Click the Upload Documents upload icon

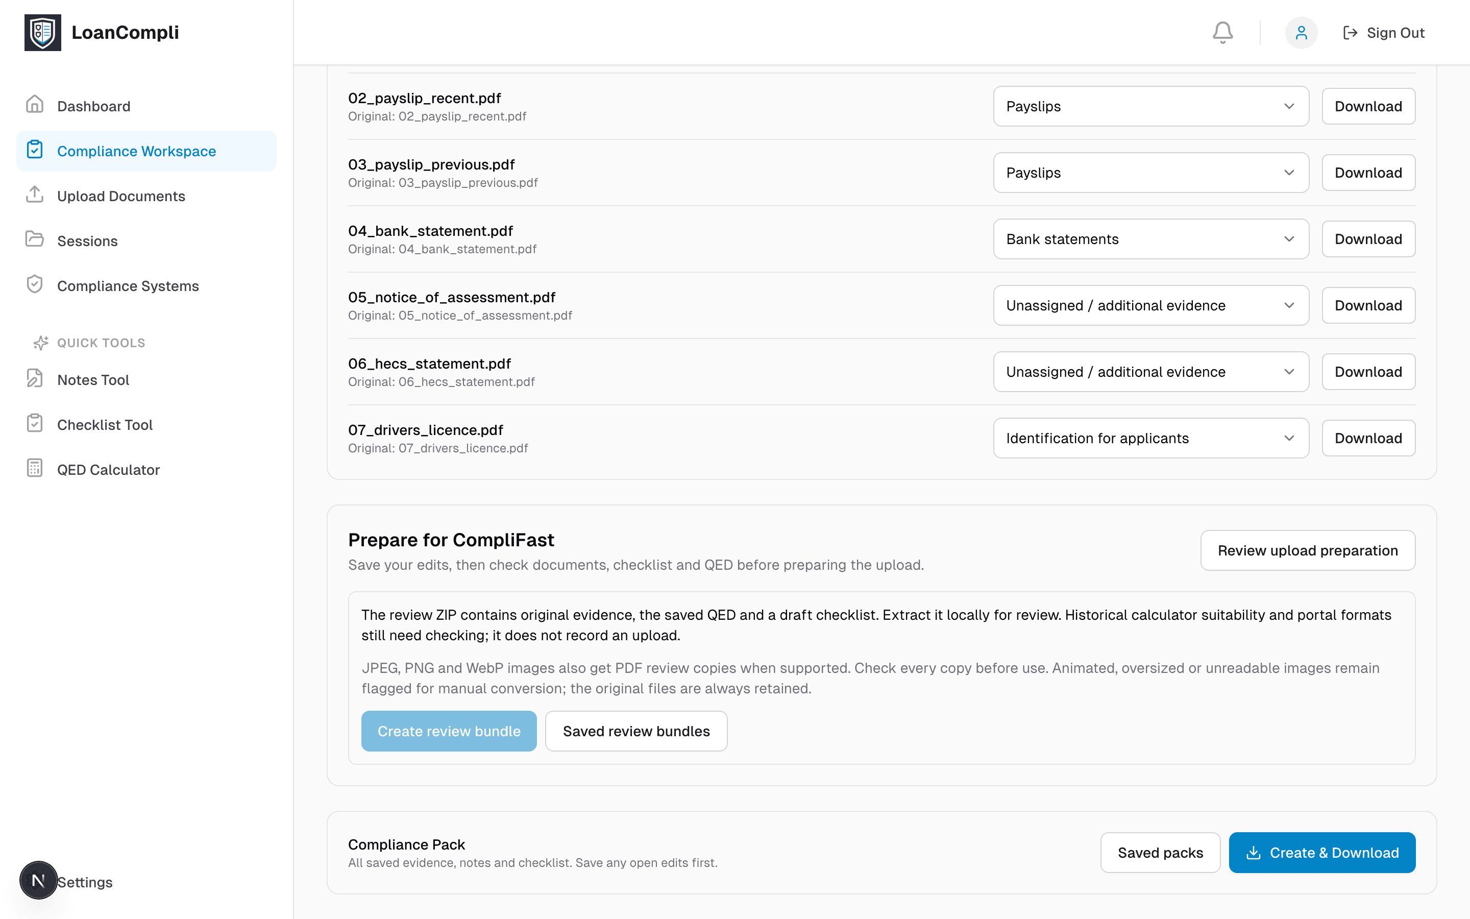click(35, 195)
